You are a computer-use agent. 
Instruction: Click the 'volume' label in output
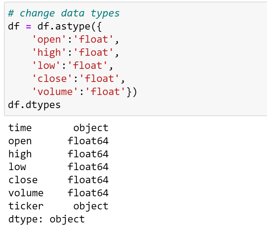26,193
